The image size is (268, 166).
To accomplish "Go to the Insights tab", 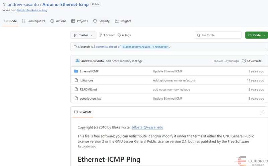I will tap(123, 21).
